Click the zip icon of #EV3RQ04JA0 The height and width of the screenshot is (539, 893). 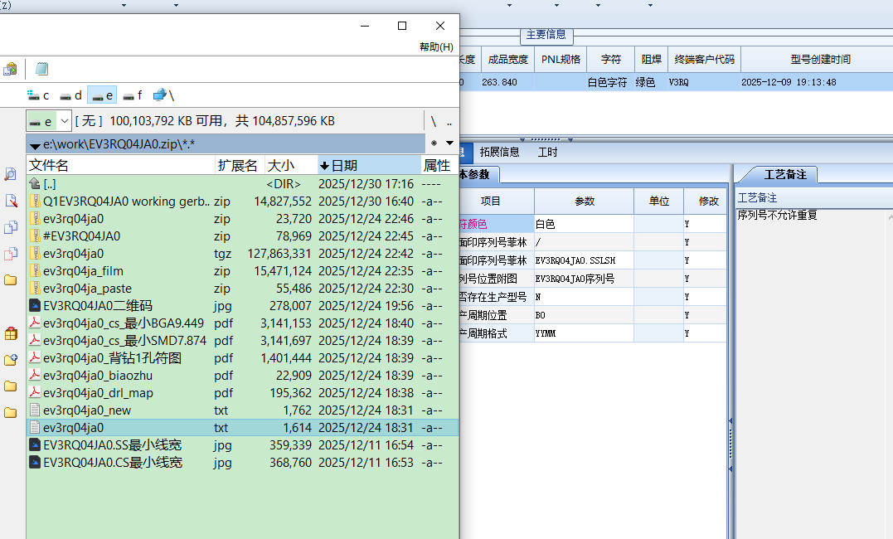click(x=35, y=236)
